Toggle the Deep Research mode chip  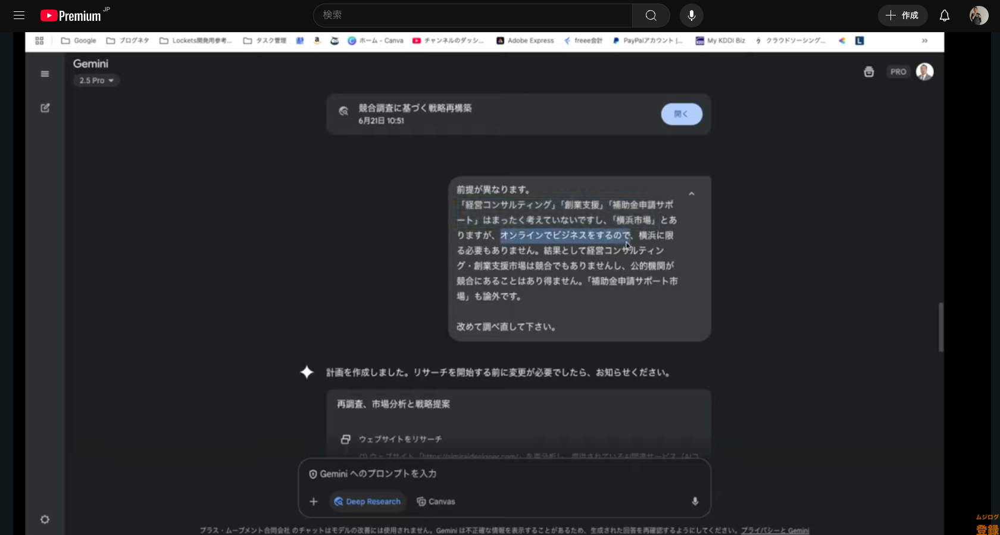point(367,502)
